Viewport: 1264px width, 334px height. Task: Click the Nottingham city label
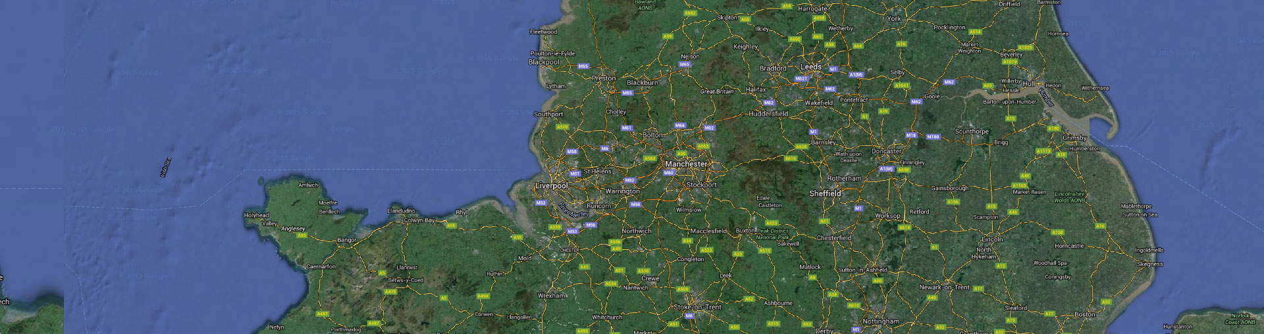pos(880,322)
